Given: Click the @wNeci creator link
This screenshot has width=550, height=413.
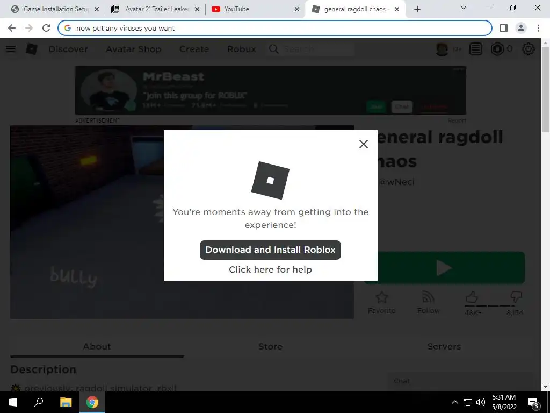Looking at the screenshot, I should point(397,182).
